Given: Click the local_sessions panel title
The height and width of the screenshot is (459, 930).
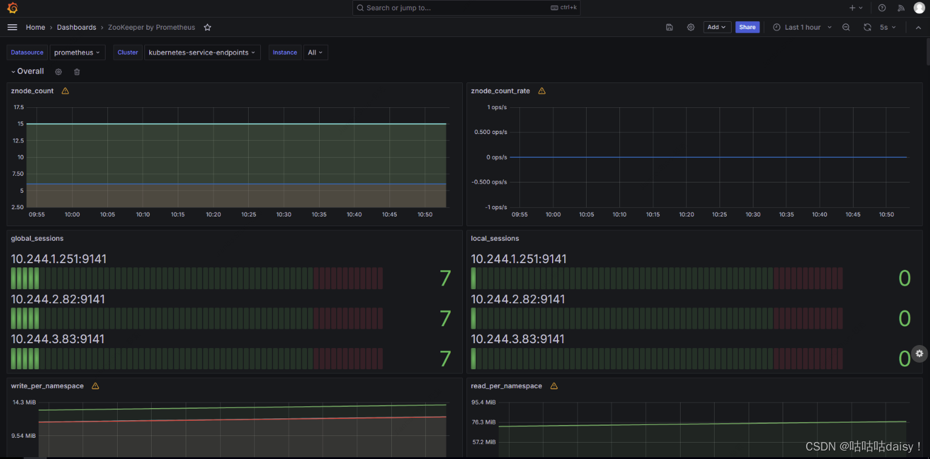Looking at the screenshot, I should tap(495, 238).
